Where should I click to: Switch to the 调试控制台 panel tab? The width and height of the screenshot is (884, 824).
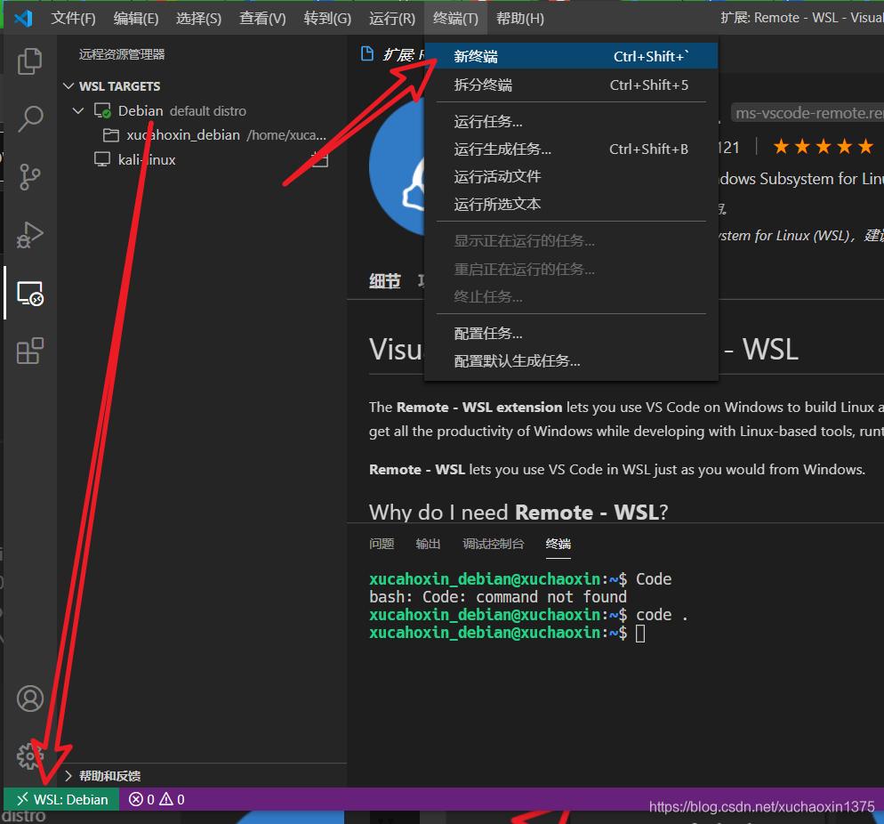(x=494, y=544)
